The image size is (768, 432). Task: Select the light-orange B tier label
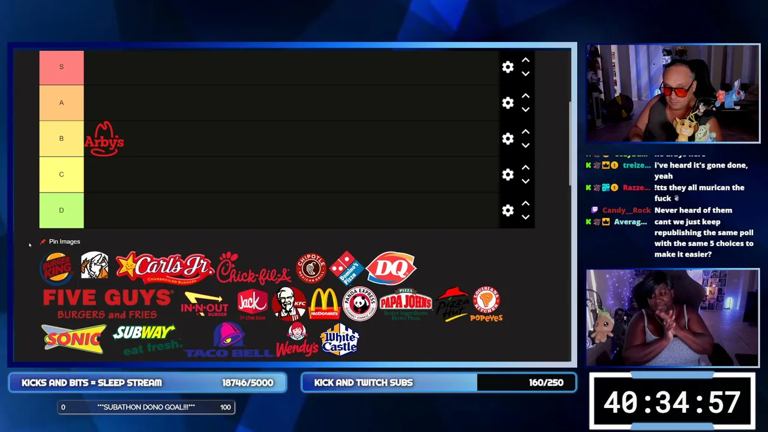[61, 139]
